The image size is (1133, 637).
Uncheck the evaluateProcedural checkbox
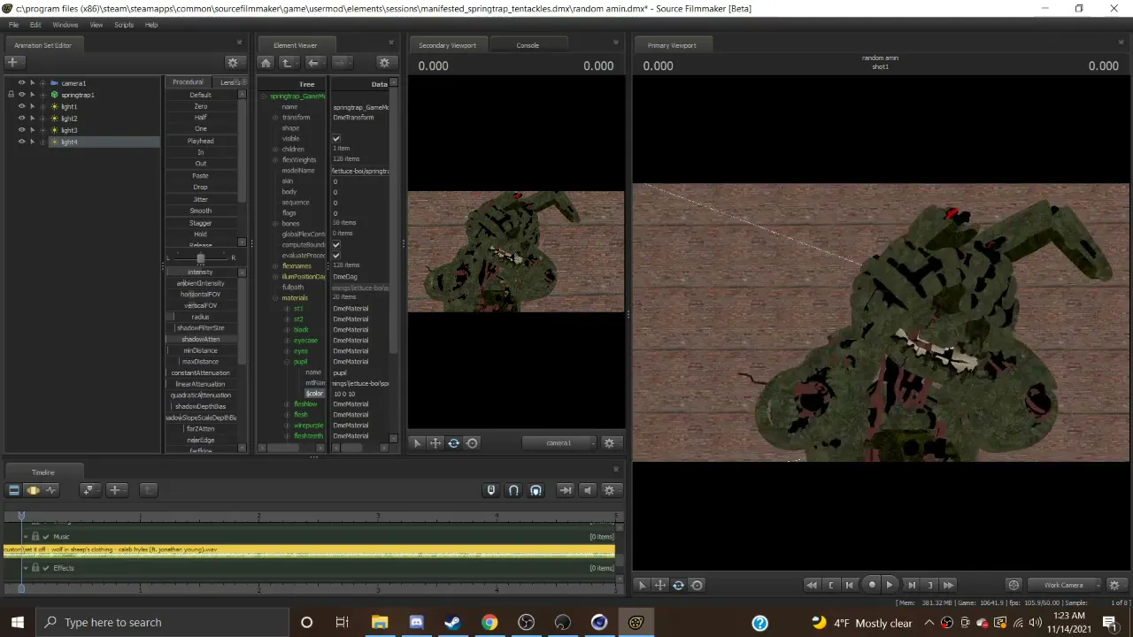pos(336,256)
